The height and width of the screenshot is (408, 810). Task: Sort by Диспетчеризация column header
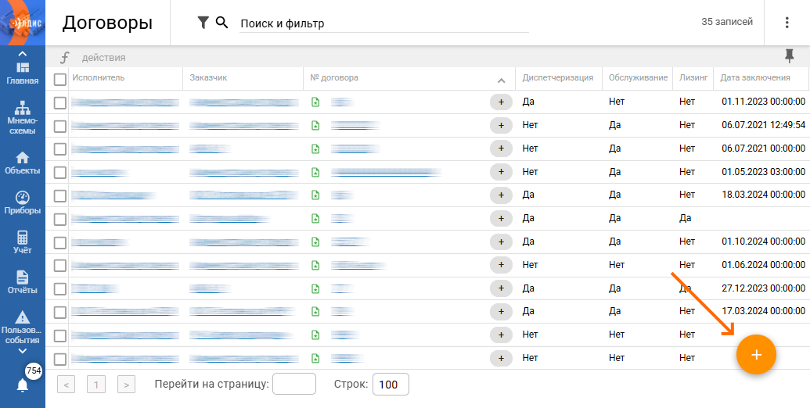(x=557, y=78)
